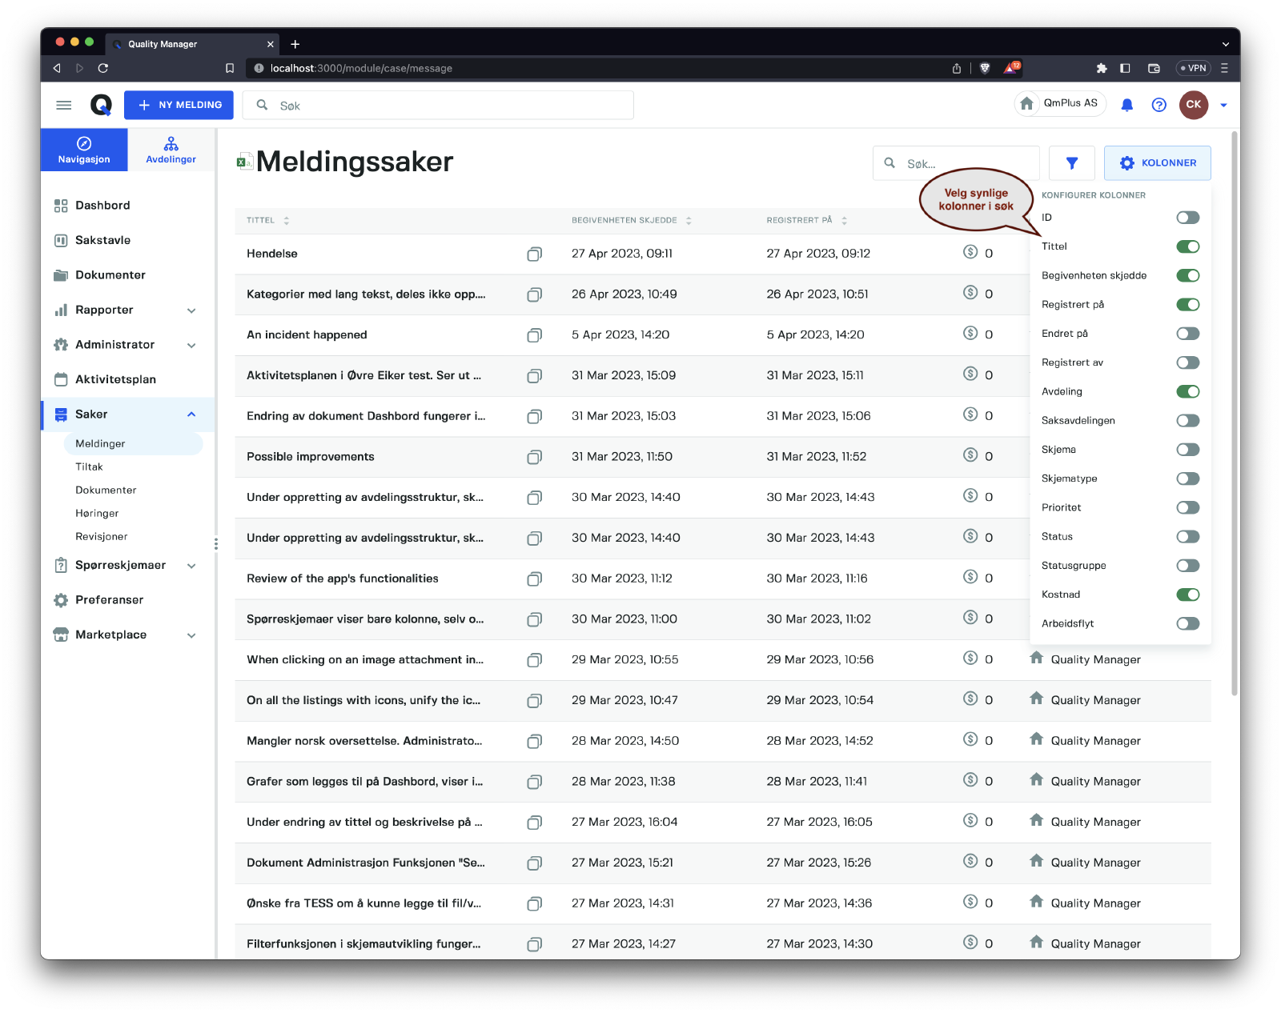Click the Excel export icon beside Meldingssaker
The height and width of the screenshot is (1013, 1281).
tap(244, 162)
